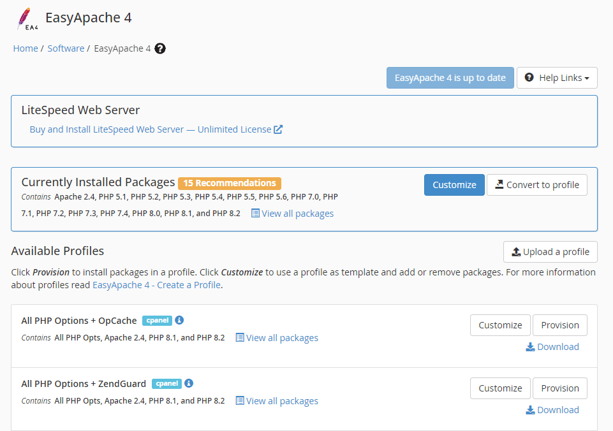
Task: Customize All PHP Options + ZendGuard profile
Action: [x=500, y=388]
